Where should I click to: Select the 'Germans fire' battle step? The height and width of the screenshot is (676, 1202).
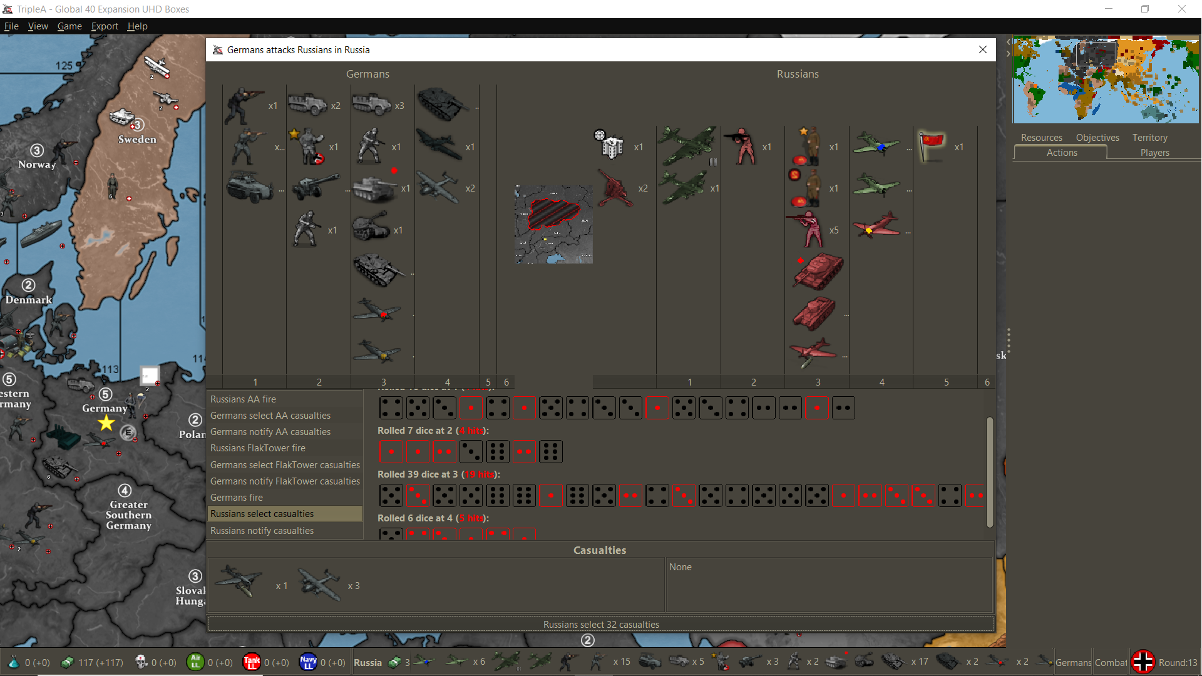click(285, 498)
